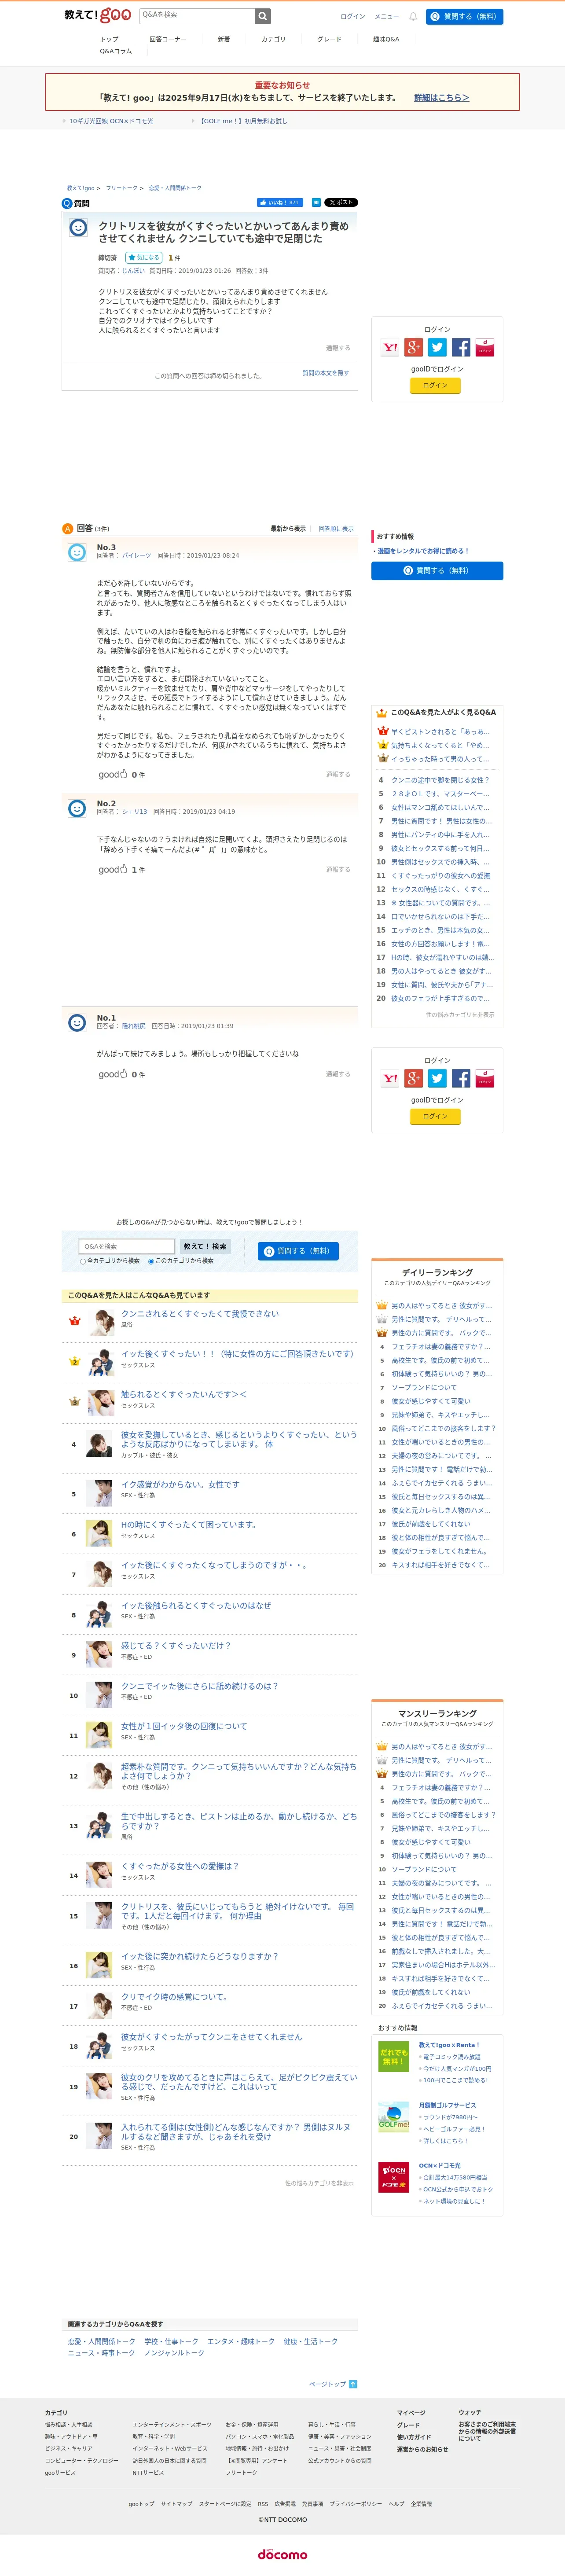The height and width of the screenshot is (2576, 565).
Task: Click the avatar icon of answer No.1
Action: 77,1022
